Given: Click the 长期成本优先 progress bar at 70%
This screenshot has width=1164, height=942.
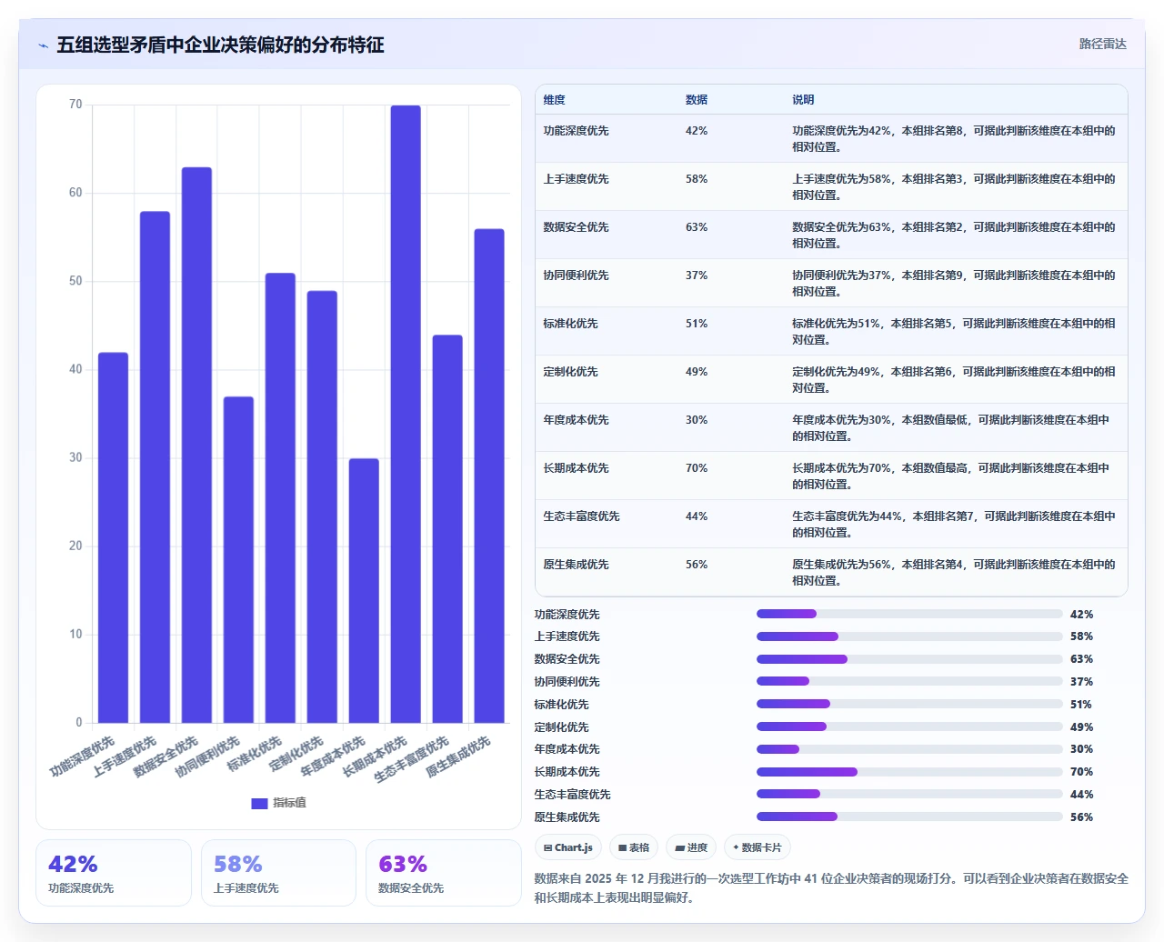Looking at the screenshot, I should click(909, 772).
